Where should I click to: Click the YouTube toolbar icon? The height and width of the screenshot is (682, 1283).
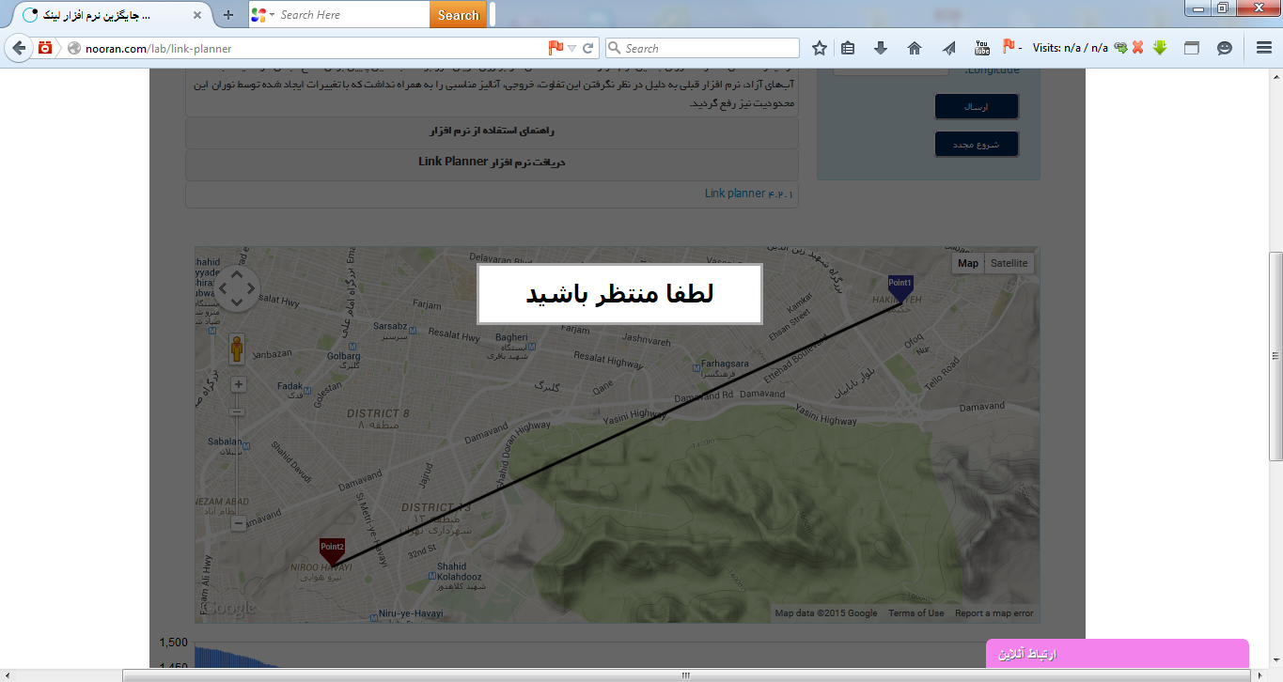coord(982,48)
